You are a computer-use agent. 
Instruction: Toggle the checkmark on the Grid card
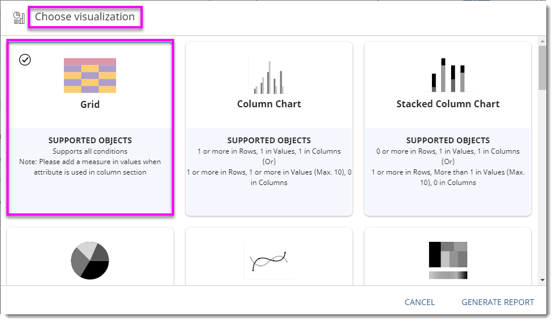25,60
